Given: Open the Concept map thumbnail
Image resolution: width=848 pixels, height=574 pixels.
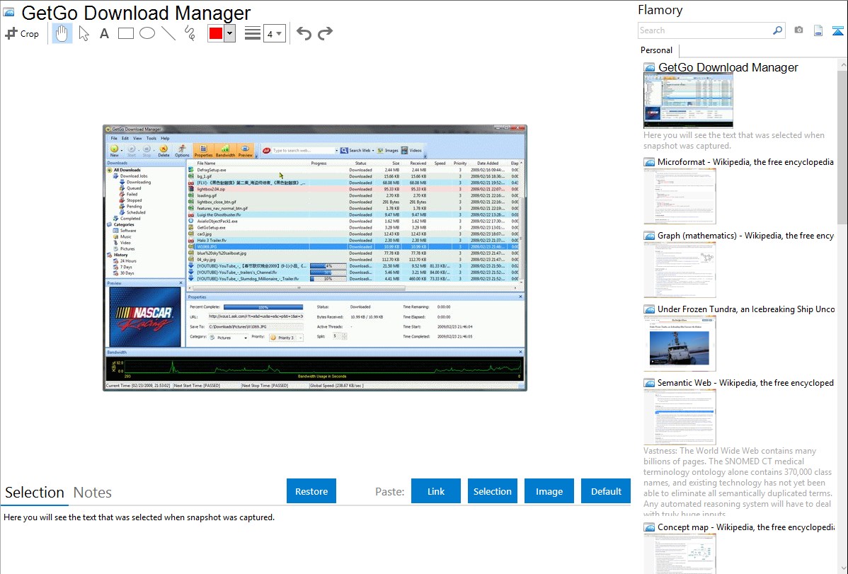Looking at the screenshot, I should tap(680, 554).
